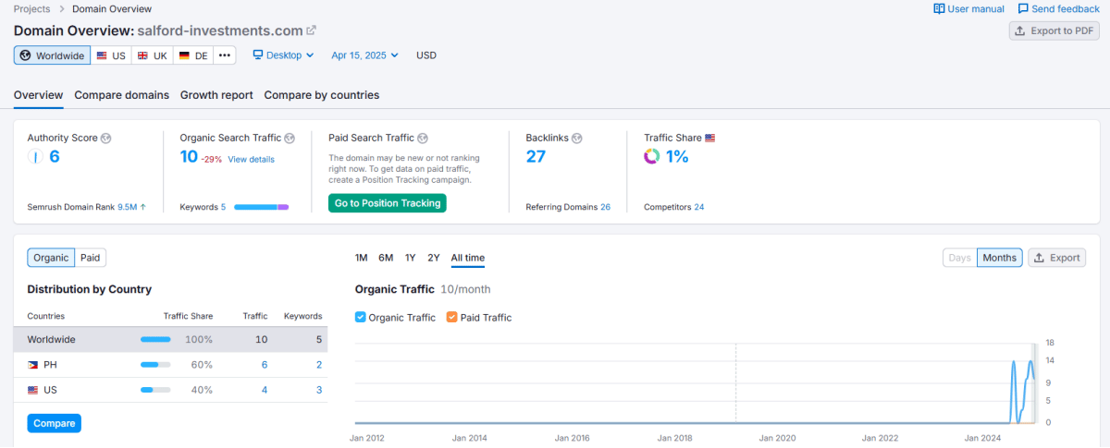Select the 1M time range
Image resolution: width=1110 pixels, height=448 pixels.
(362, 258)
